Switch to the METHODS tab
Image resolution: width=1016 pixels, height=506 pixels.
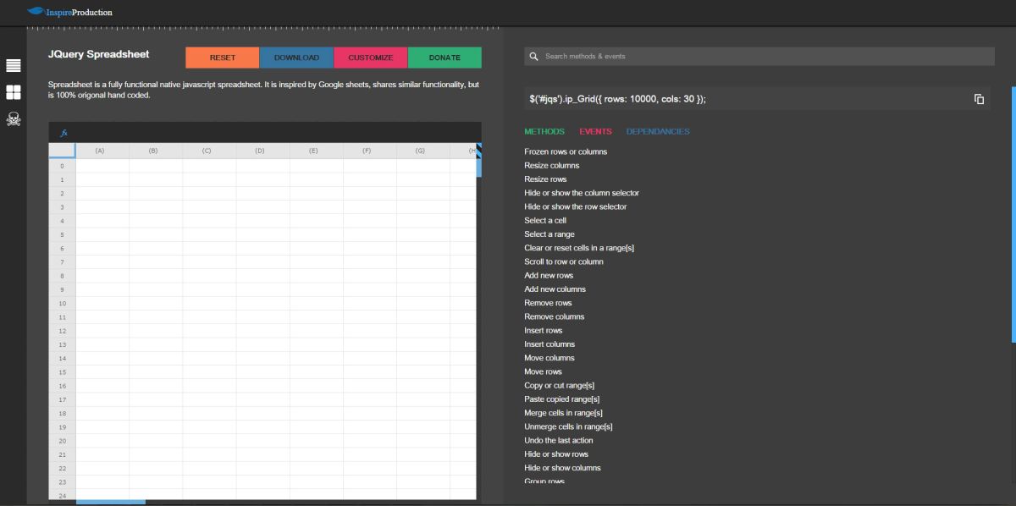(x=544, y=131)
